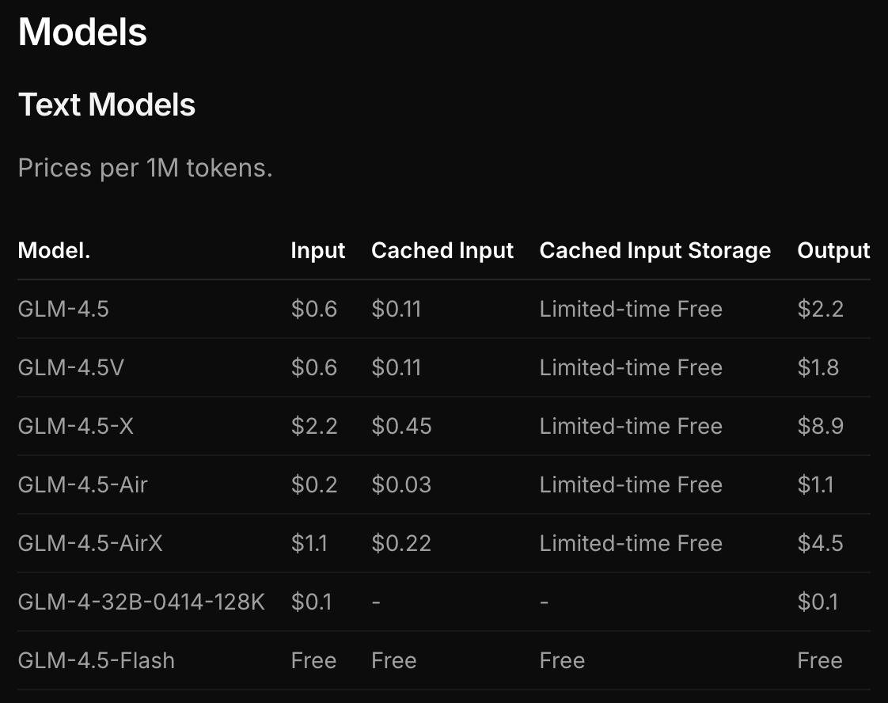
Task: Select the GLM-4-32B-0414-128K model name
Action: coord(141,602)
